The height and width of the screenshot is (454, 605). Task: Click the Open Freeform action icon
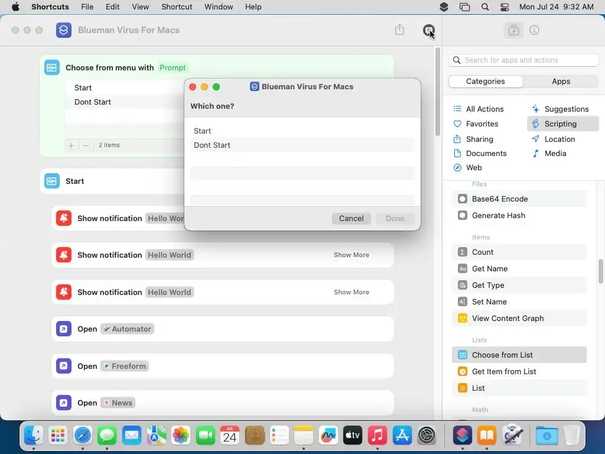coord(64,366)
